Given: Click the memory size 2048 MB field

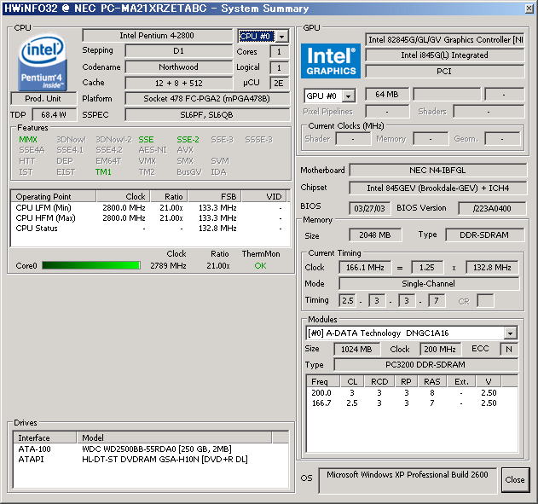Looking at the screenshot, I should pos(375,235).
